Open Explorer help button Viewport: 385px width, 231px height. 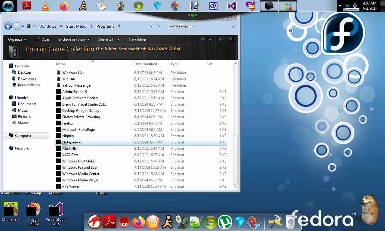[x=231, y=39]
